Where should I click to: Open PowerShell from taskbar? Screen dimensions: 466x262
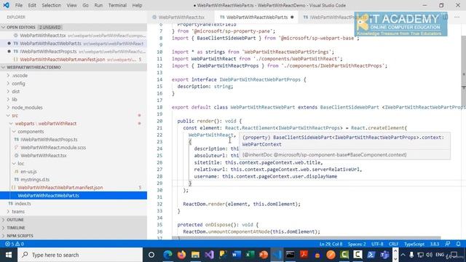click(371, 255)
